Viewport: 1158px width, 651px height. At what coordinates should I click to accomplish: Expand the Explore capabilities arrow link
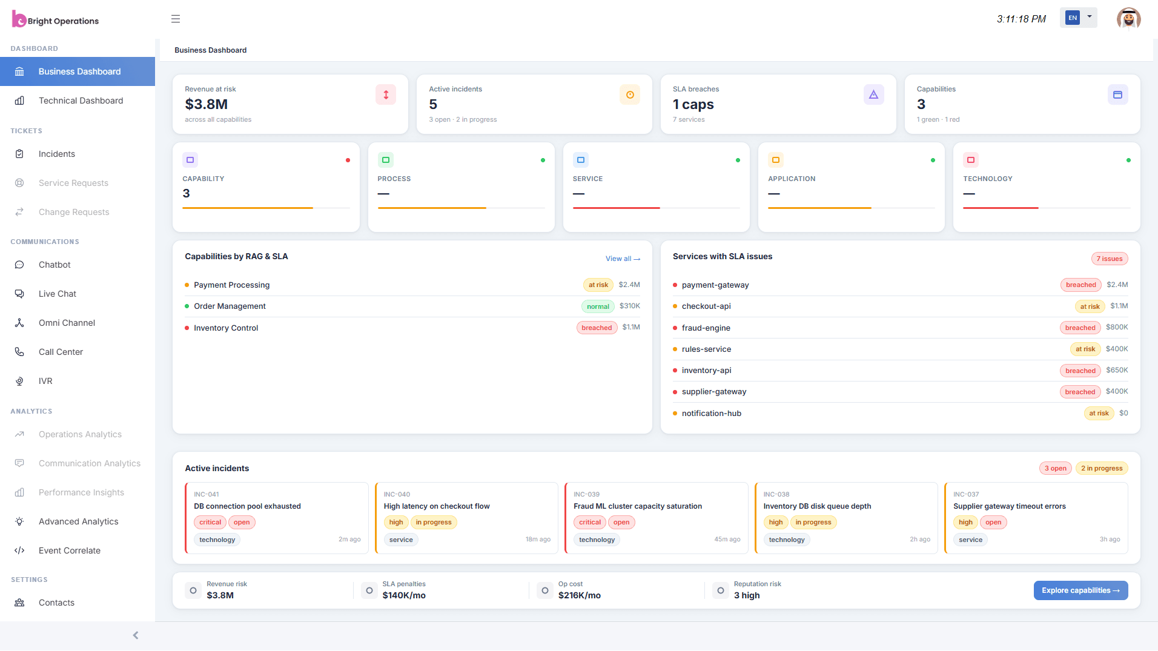[1080, 590]
